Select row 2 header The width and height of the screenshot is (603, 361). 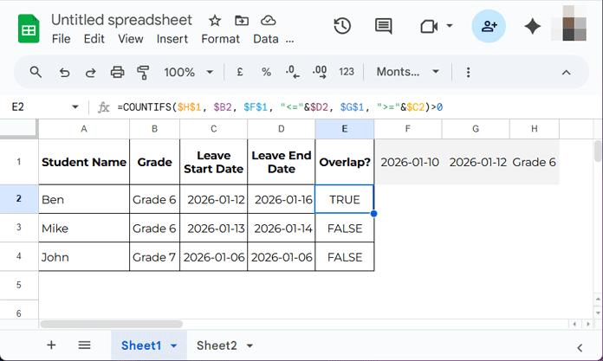click(x=19, y=199)
